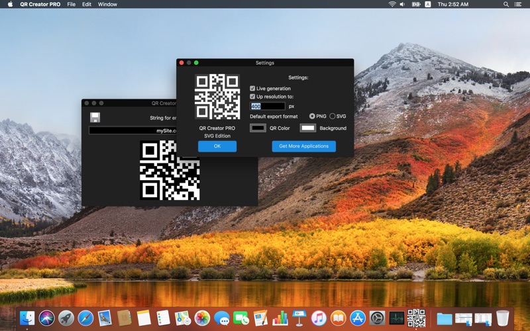Open QR Creator app in the Dock
Image resolution: width=530 pixels, height=331 pixels.
coord(416,318)
